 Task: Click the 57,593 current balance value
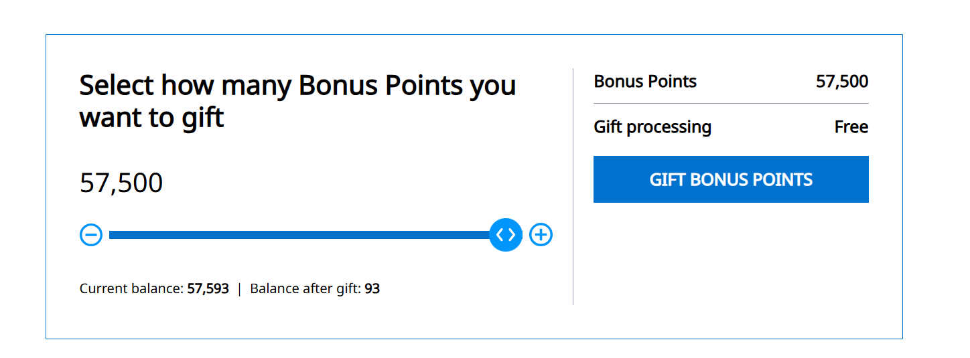(208, 289)
